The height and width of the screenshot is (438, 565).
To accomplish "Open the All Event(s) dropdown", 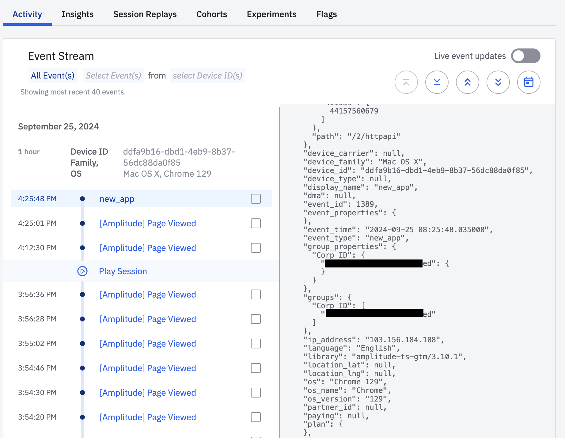I will coord(53,75).
